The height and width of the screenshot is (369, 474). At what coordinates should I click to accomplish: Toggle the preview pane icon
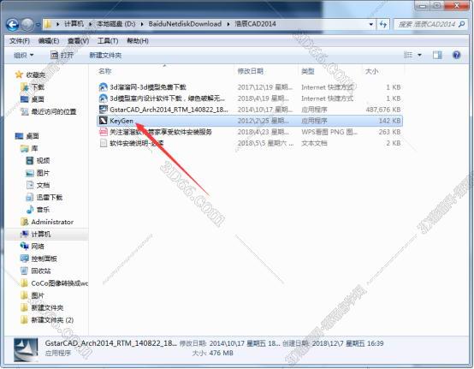pos(437,55)
